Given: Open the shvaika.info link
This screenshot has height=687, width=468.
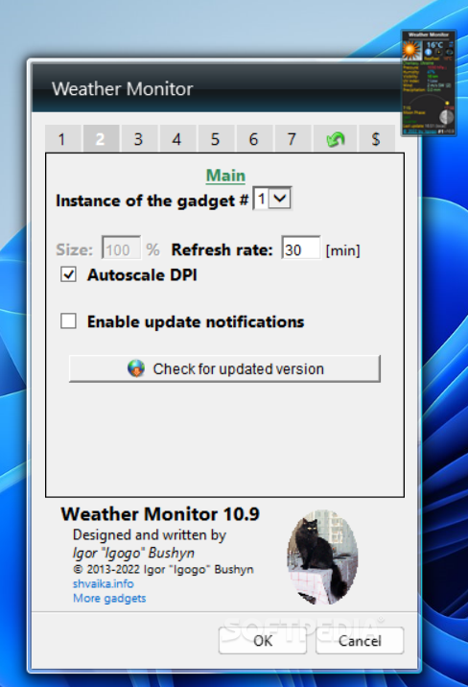Looking at the screenshot, I should pos(104,583).
